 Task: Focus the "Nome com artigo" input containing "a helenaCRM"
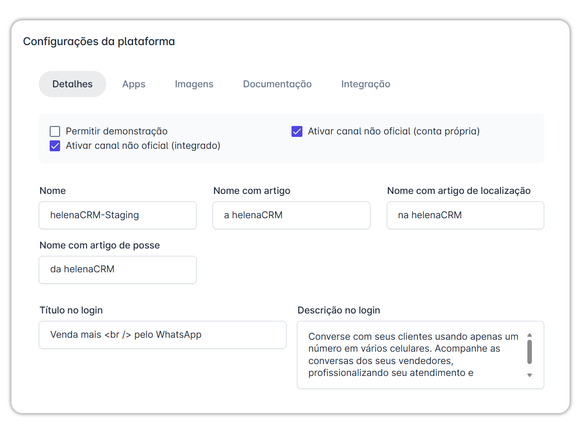pos(291,215)
